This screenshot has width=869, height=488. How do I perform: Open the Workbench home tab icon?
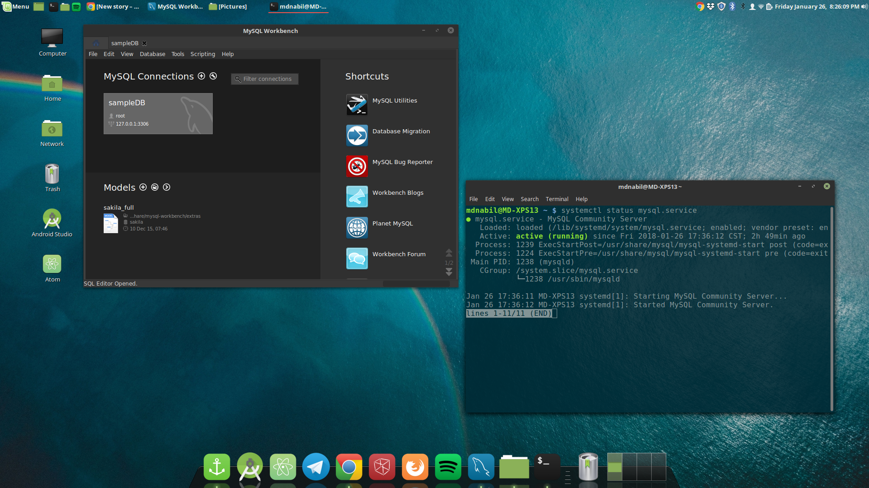(x=96, y=43)
